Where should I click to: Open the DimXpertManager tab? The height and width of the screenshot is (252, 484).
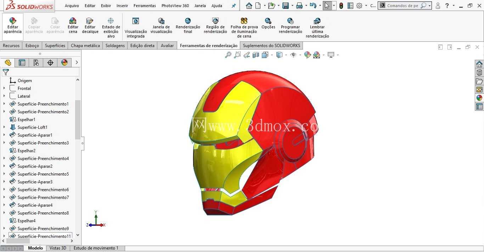pyautogui.click(x=50, y=63)
